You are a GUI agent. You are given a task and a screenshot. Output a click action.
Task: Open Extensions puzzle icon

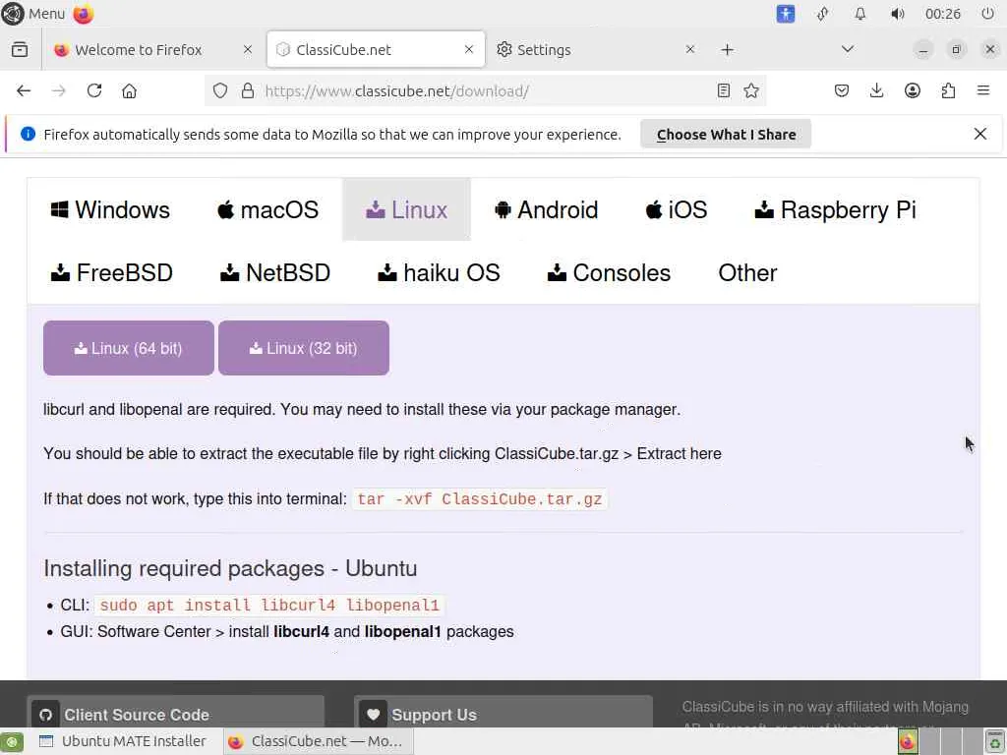948,91
